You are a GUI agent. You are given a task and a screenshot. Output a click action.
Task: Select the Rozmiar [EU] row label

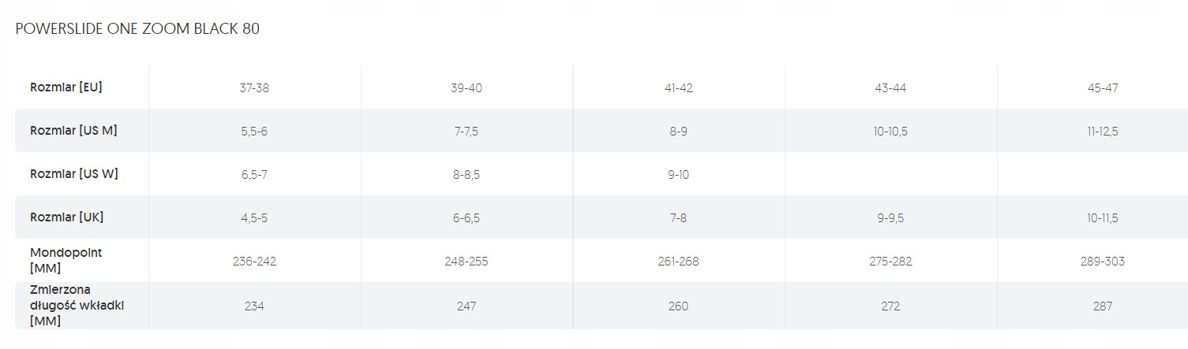tap(66, 87)
